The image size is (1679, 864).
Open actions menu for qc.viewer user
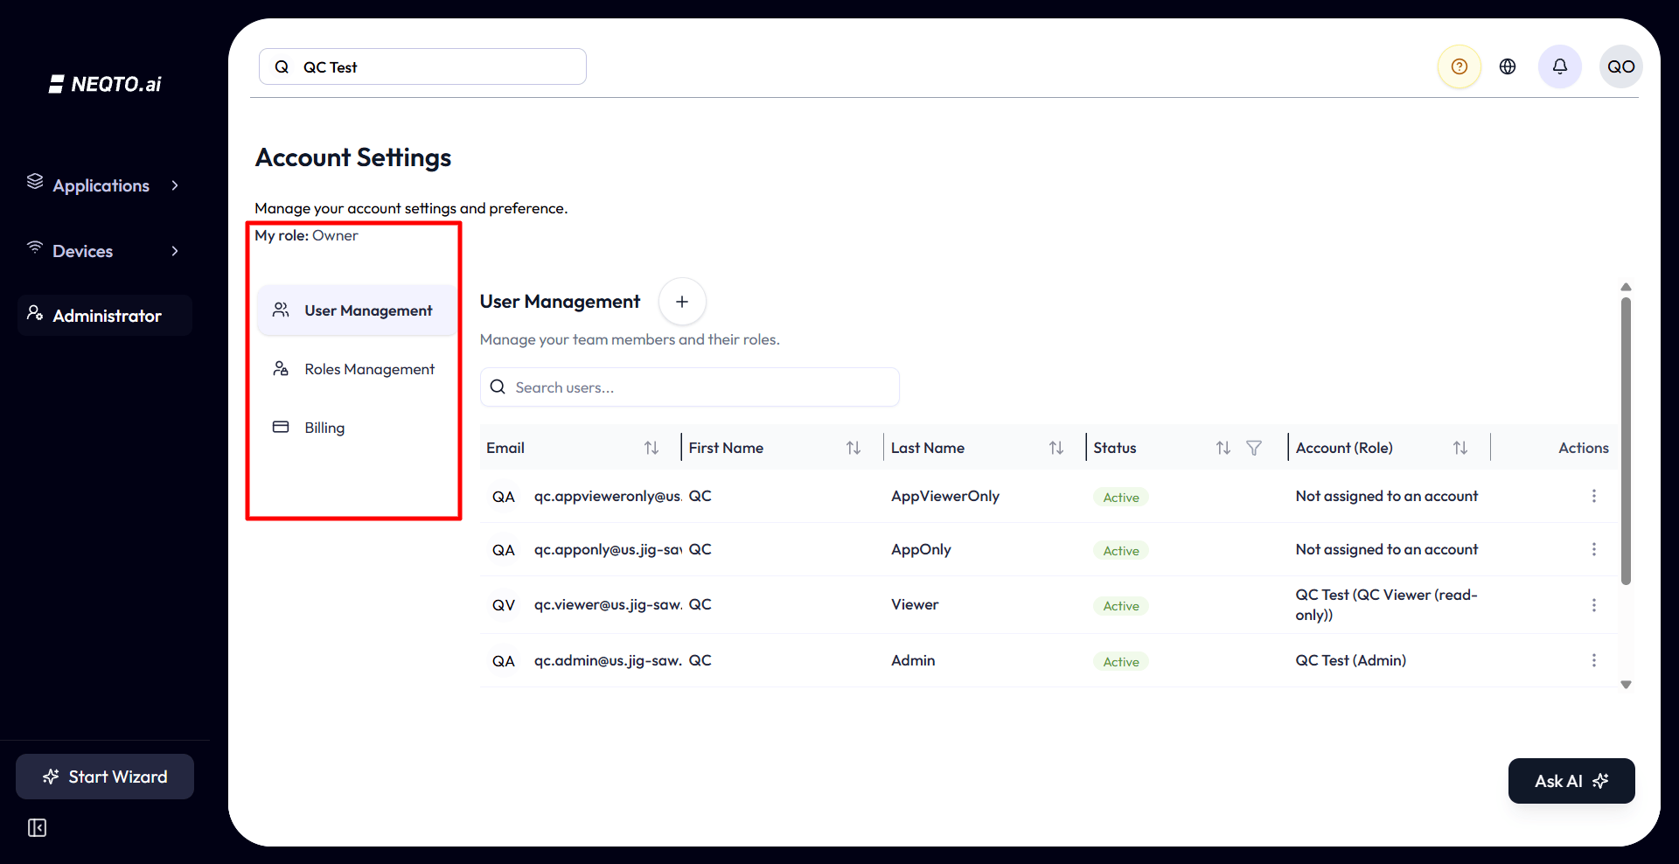(1594, 605)
